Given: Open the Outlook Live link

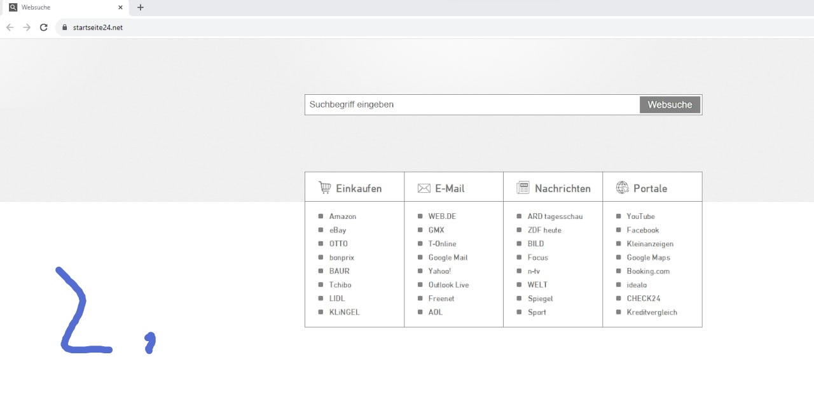Looking at the screenshot, I should coord(448,285).
